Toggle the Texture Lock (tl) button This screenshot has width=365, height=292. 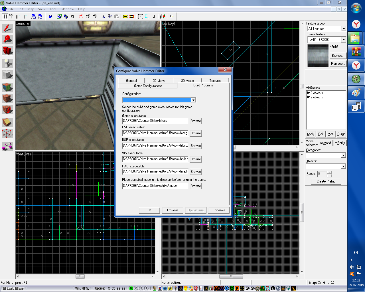point(154,17)
